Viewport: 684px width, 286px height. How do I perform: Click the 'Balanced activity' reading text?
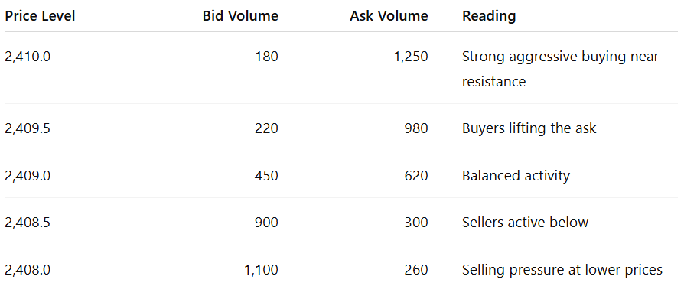pyautogui.click(x=516, y=176)
